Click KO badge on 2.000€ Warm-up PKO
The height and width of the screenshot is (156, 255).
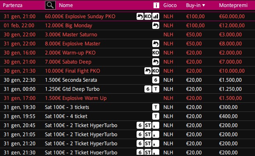pos(156,53)
